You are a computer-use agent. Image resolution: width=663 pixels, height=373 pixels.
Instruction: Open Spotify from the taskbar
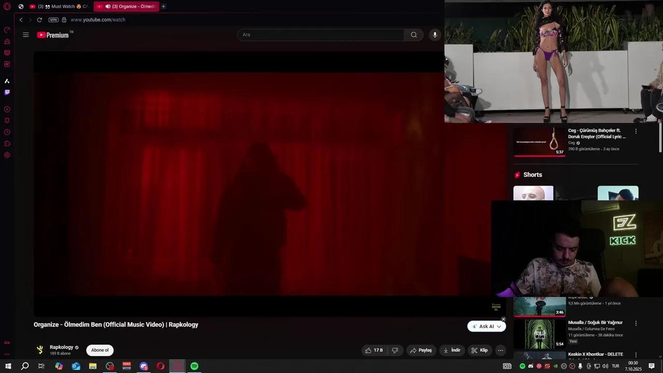click(x=194, y=366)
